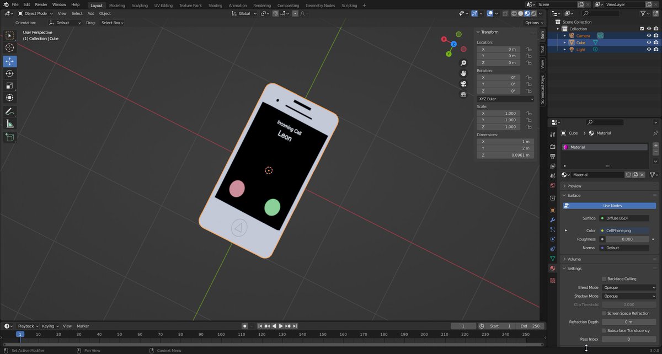The image size is (662, 354).
Task: Hide Camera with its eye icon
Action: [x=649, y=36]
